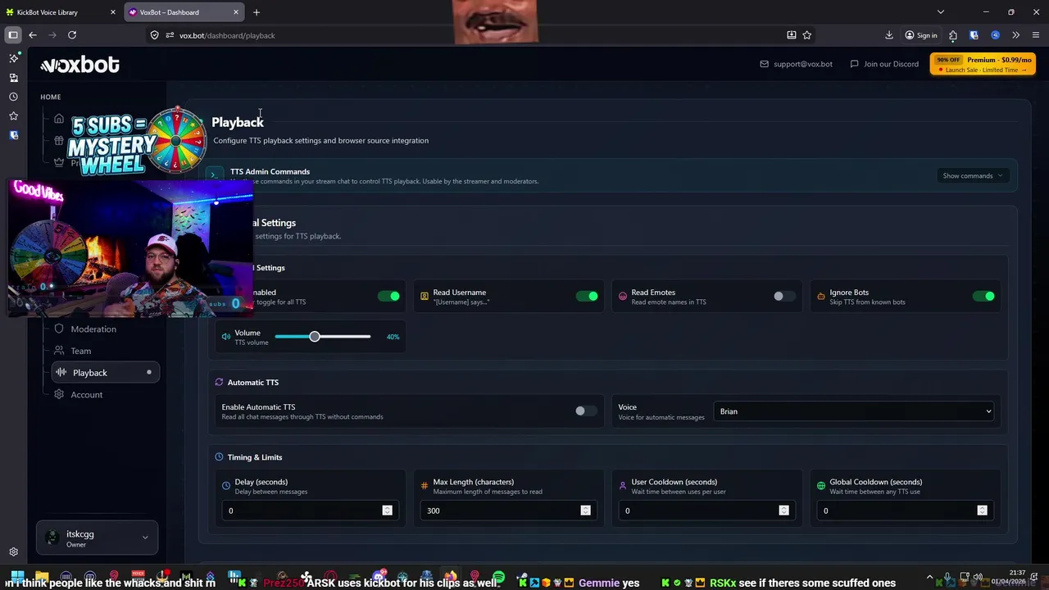This screenshot has height=590, width=1049.
Task: Open the browser downloads panel
Action: [x=889, y=35]
